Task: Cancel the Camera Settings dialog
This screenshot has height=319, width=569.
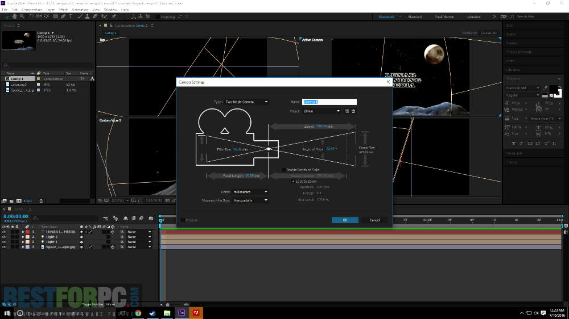Action: (374, 220)
